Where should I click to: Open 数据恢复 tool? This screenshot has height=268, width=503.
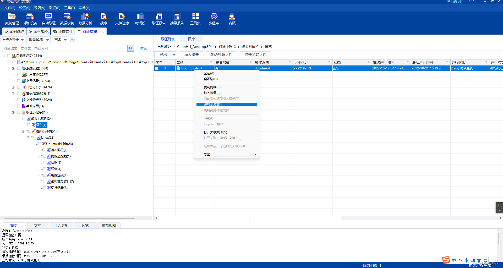[67, 19]
